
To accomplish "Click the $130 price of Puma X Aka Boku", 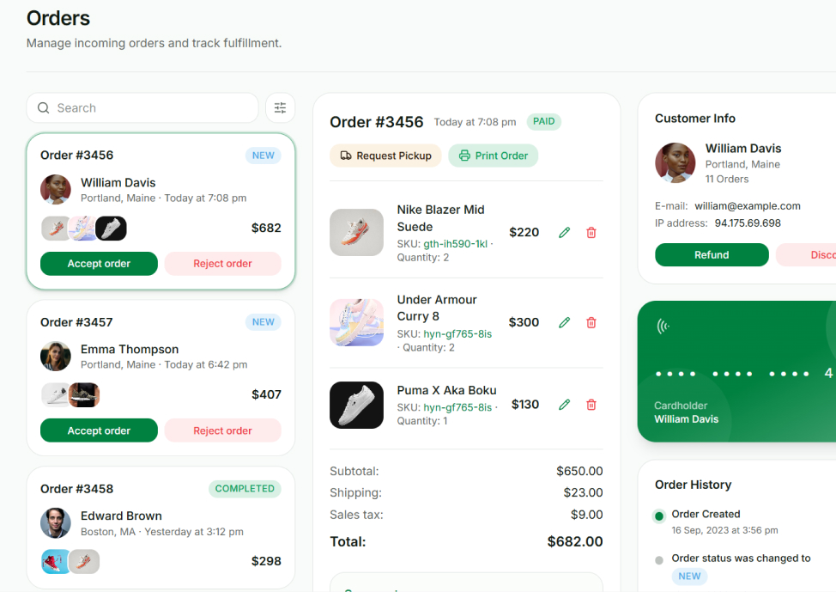I will pyautogui.click(x=525, y=405).
